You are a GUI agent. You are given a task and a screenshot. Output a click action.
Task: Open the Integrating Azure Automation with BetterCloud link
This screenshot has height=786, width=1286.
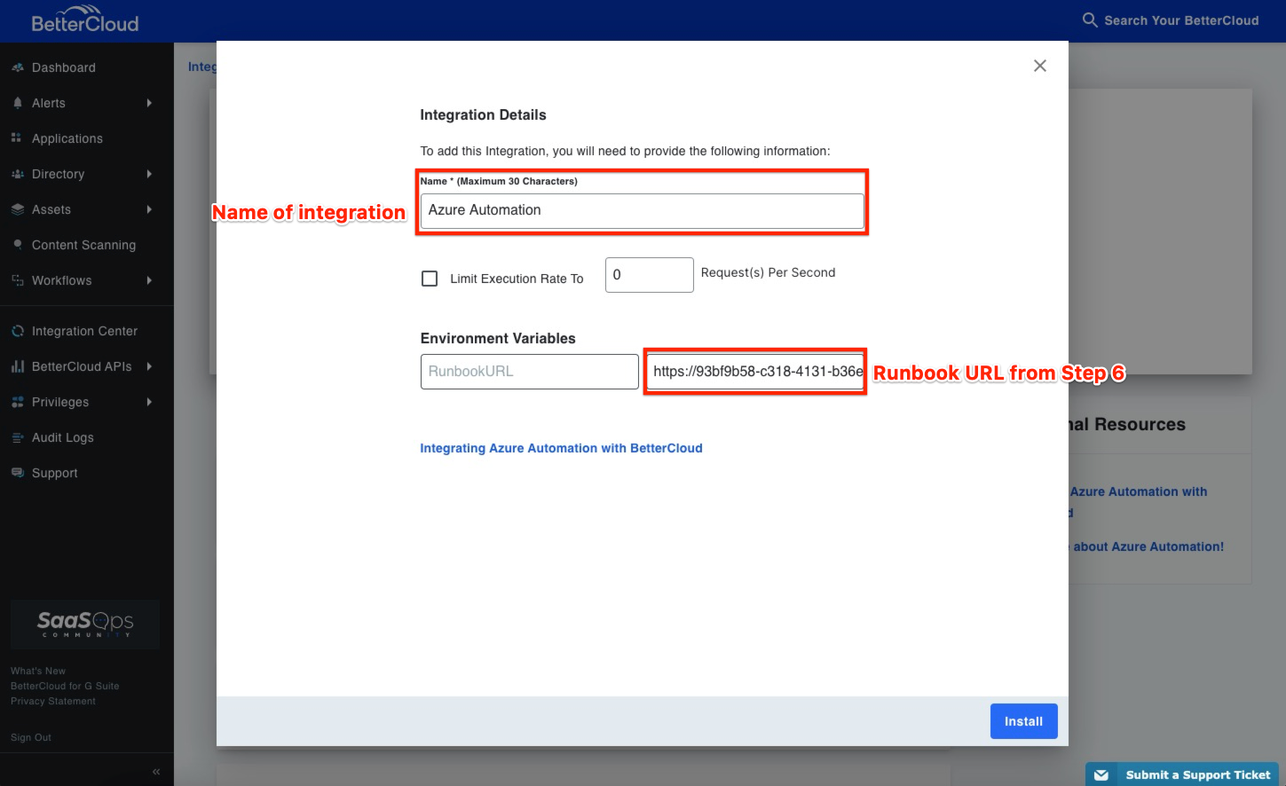[561, 448]
